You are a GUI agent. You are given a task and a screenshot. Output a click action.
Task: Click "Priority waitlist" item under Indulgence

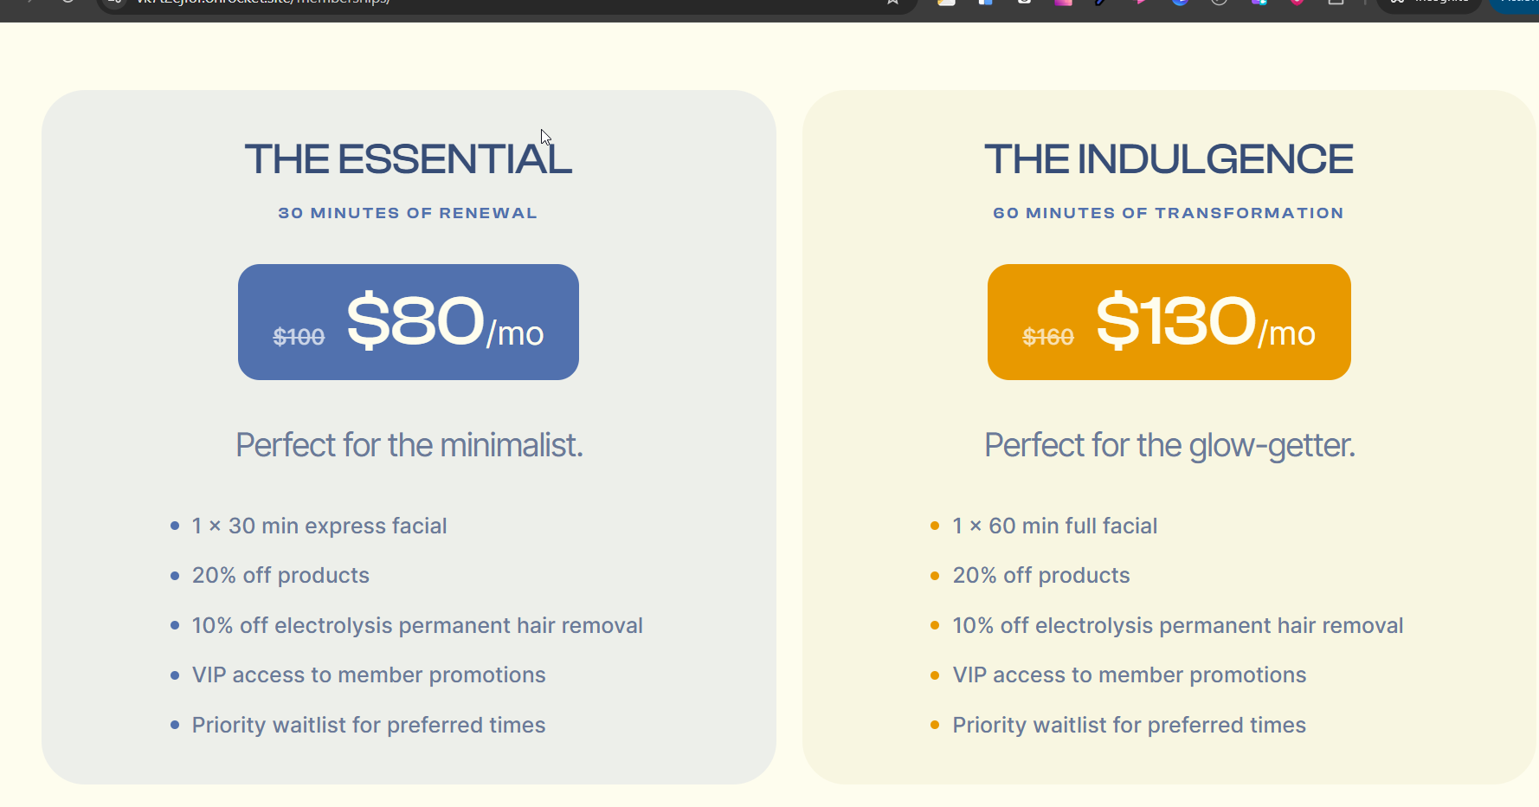[x=1130, y=726]
